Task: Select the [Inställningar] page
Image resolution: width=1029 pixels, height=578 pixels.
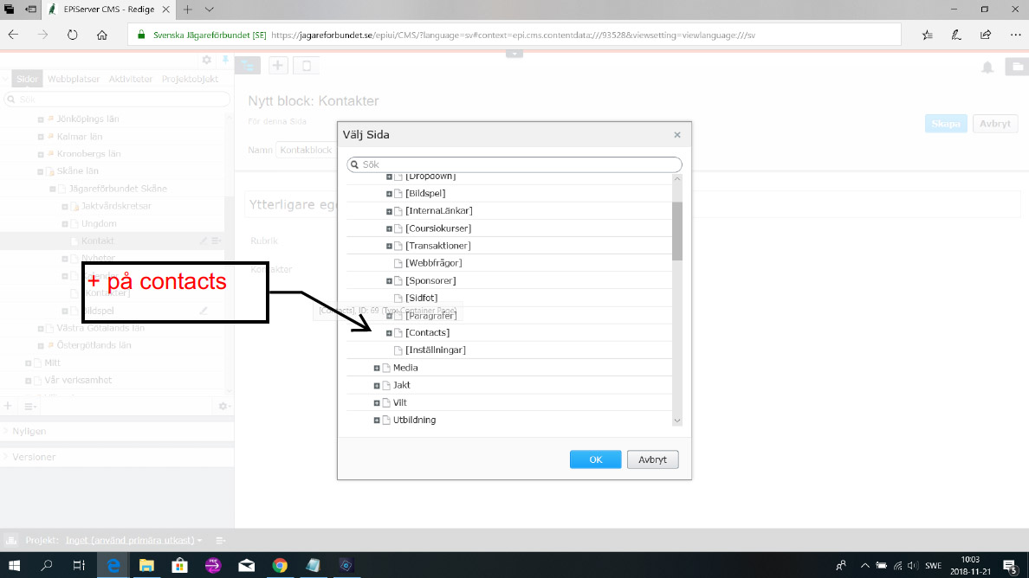Action: [435, 350]
